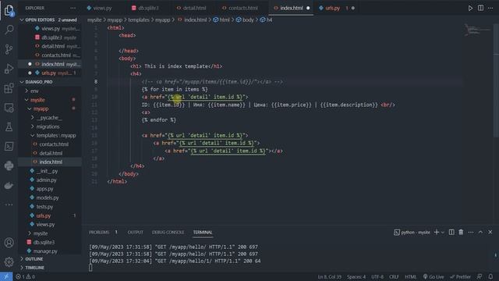The width and height of the screenshot is (499, 281).
Task: Click Go Live in status bar
Action: 433,276
